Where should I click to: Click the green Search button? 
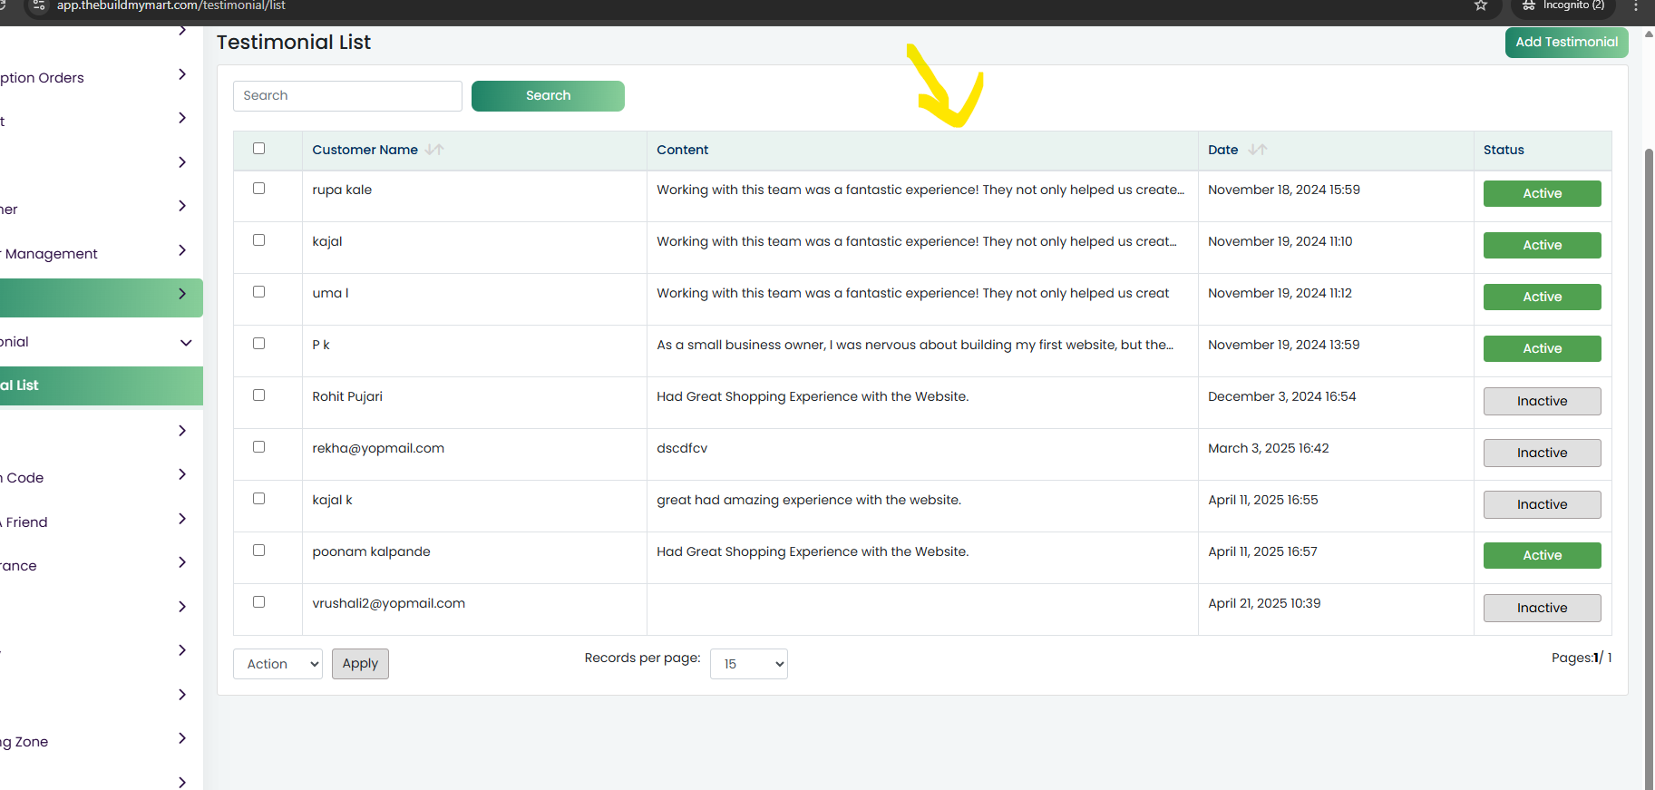pos(548,96)
